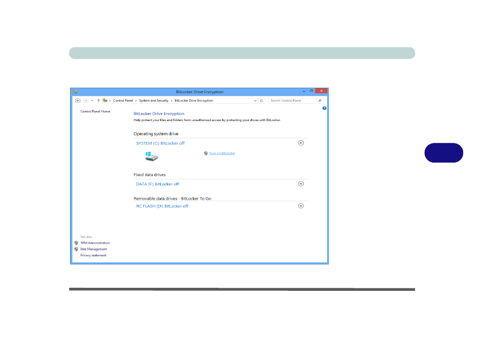This screenshot has height=341, width=484.
Task: Open the blue Help question mark
Action: (x=324, y=108)
